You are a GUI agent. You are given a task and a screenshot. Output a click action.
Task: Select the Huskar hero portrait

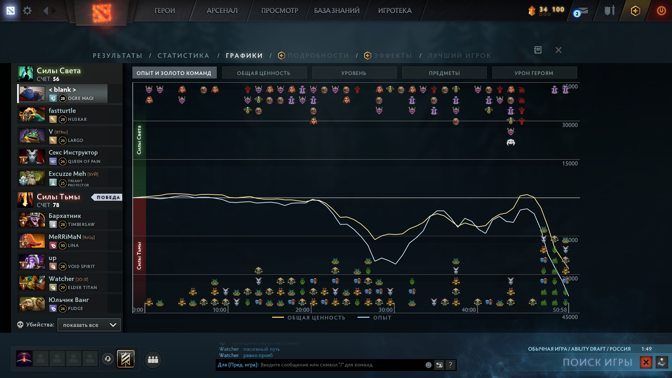(x=32, y=115)
